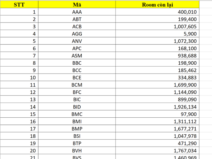
Task: Click STT number 7 cell
Action: 19,56
